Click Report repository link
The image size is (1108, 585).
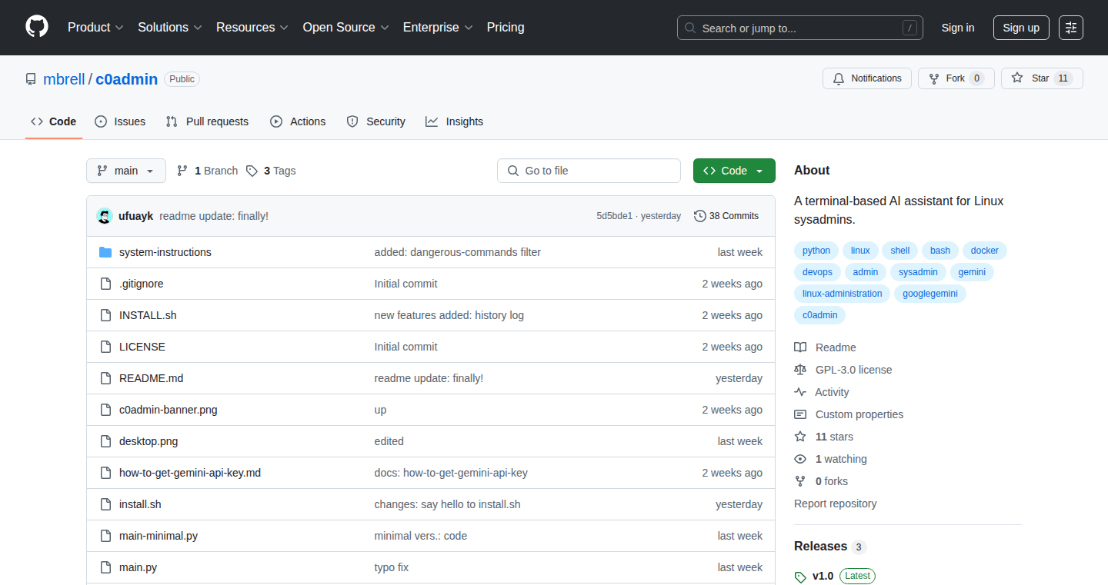coord(836,504)
